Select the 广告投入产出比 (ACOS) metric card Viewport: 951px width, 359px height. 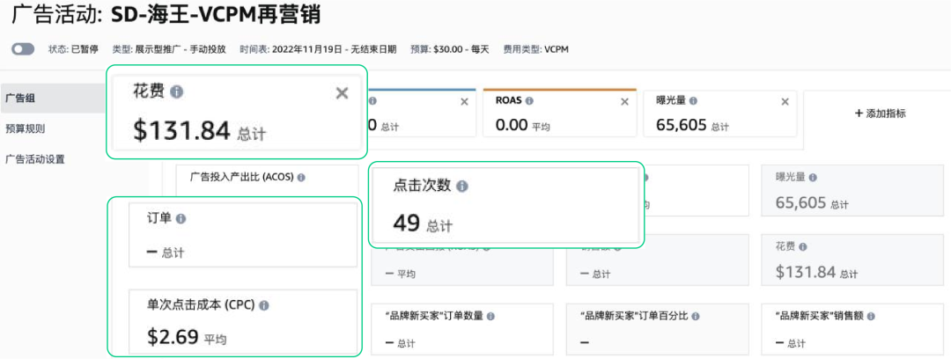[267, 179]
